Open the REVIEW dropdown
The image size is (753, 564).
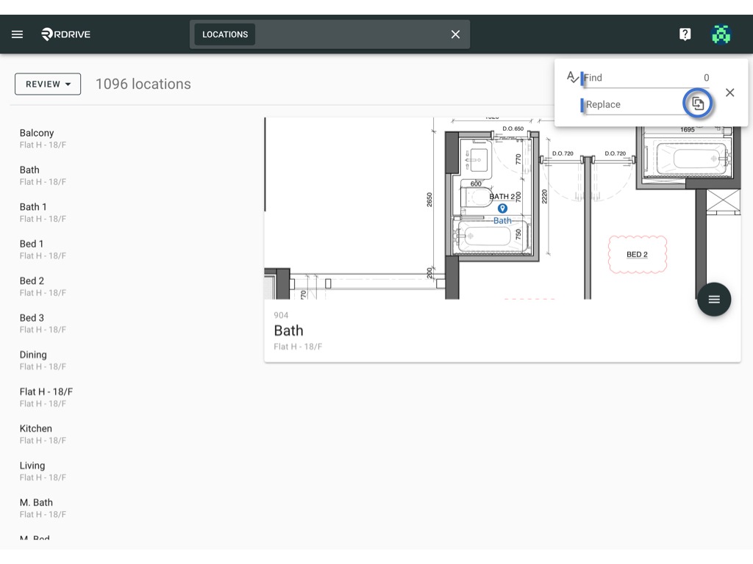click(x=48, y=84)
